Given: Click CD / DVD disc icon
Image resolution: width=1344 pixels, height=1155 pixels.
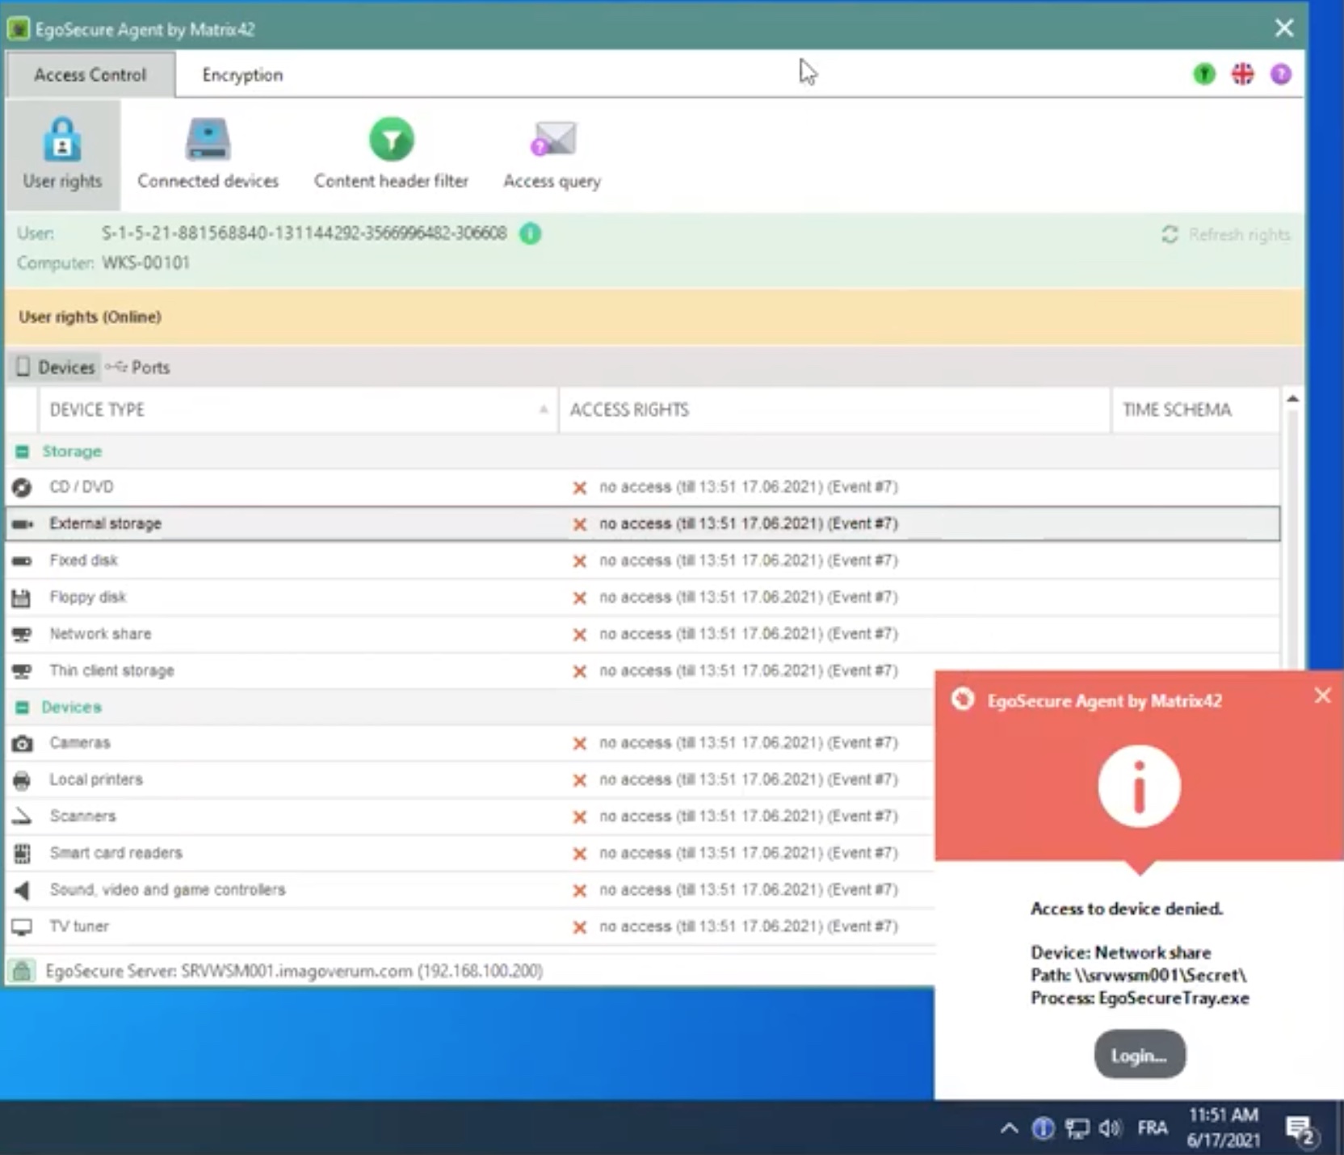Looking at the screenshot, I should coord(22,487).
